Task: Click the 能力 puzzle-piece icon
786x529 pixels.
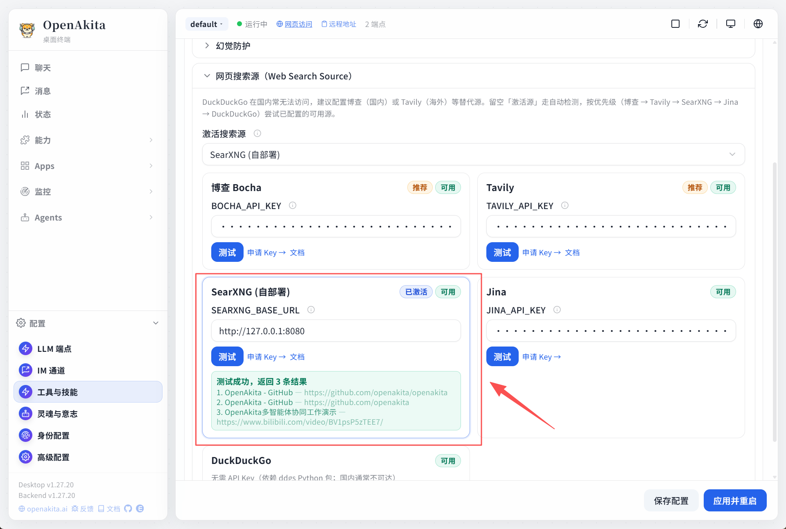Action: (25, 140)
